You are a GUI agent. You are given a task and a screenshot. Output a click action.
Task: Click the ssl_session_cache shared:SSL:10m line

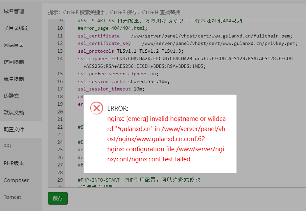tap(124, 81)
